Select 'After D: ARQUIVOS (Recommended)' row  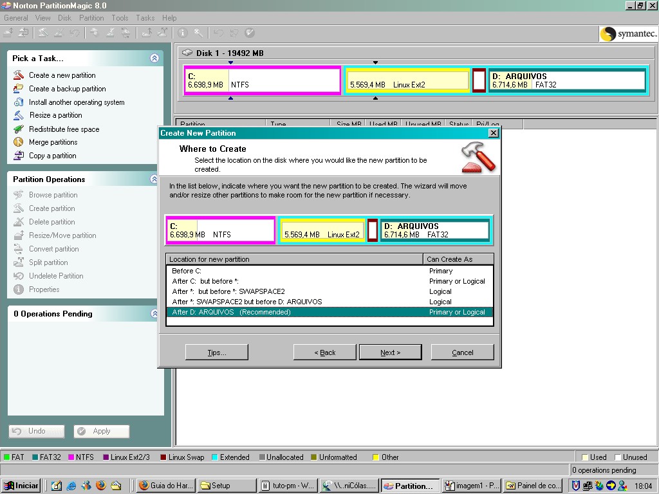pyautogui.click(x=329, y=312)
